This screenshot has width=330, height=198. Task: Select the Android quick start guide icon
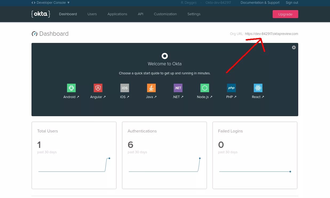71,88
